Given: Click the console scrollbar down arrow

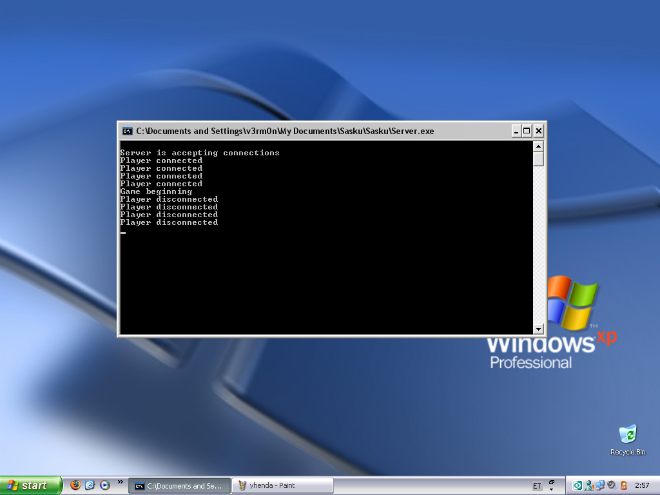Looking at the screenshot, I should (x=538, y=329).
